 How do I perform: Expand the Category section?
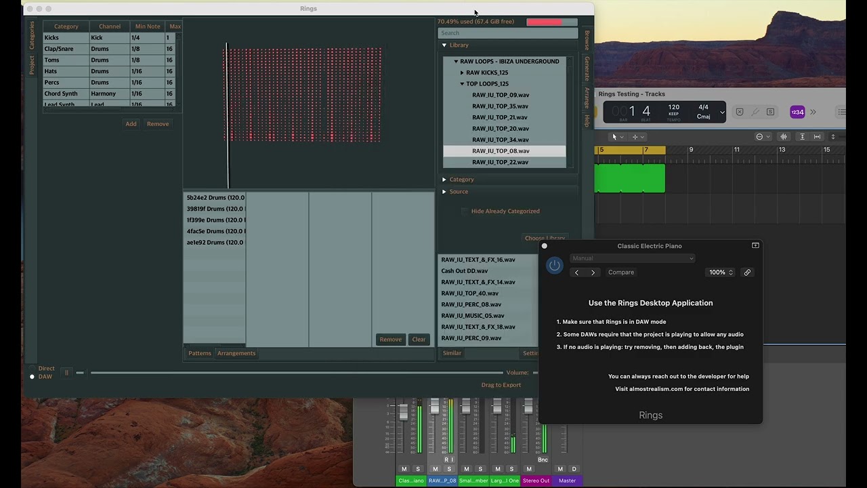pyautogui.click(x=444, y=180)
